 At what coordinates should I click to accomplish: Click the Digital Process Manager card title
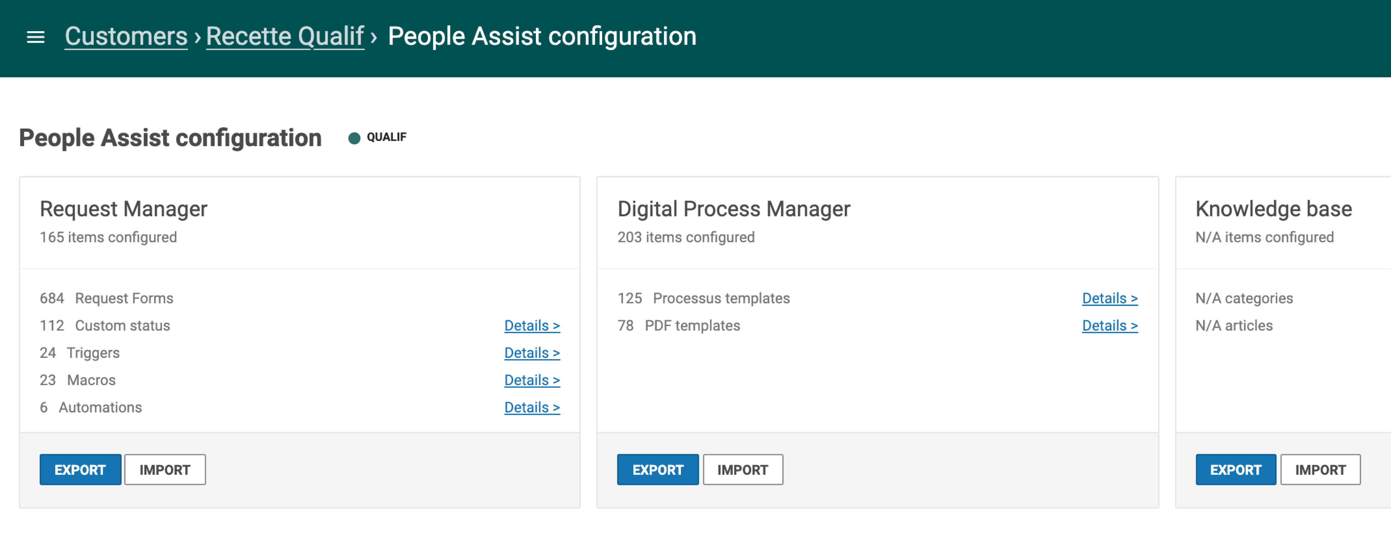point(733,209)
